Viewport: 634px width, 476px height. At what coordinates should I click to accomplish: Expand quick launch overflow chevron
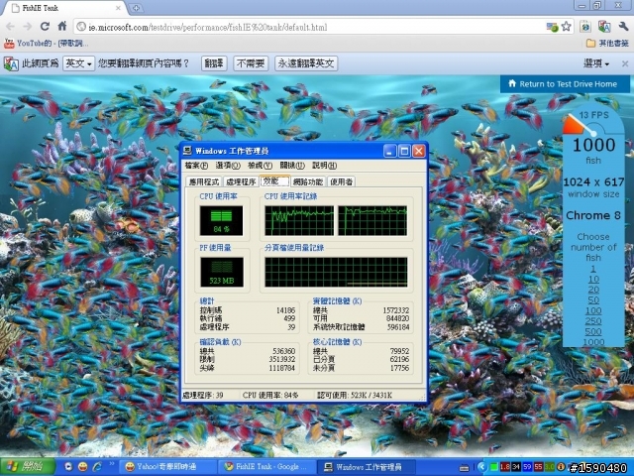tap(112, 464)
